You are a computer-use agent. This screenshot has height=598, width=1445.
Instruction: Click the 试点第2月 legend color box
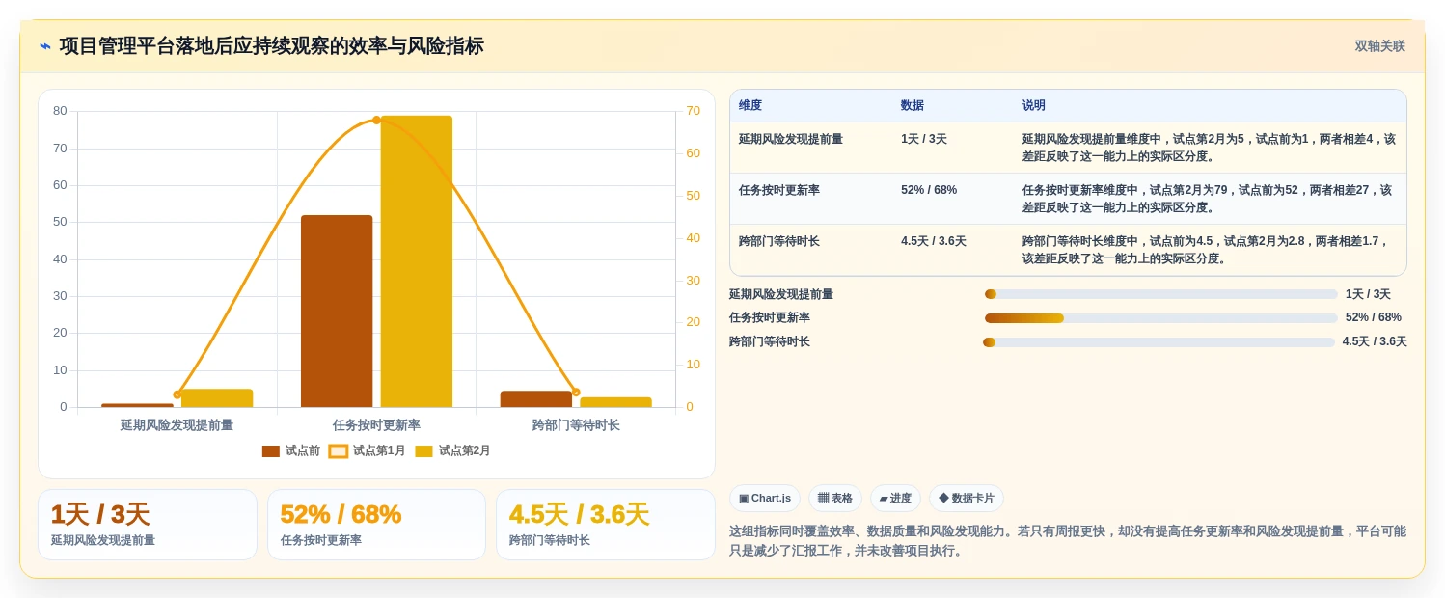423,451
